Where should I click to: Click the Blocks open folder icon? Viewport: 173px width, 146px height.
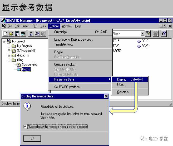pos(19,69)
